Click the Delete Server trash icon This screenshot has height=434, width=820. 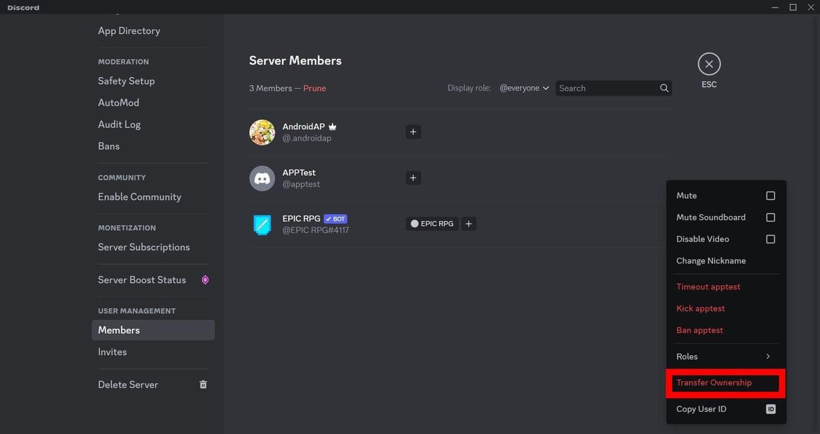pyautogui.click(x=203, y=384)
